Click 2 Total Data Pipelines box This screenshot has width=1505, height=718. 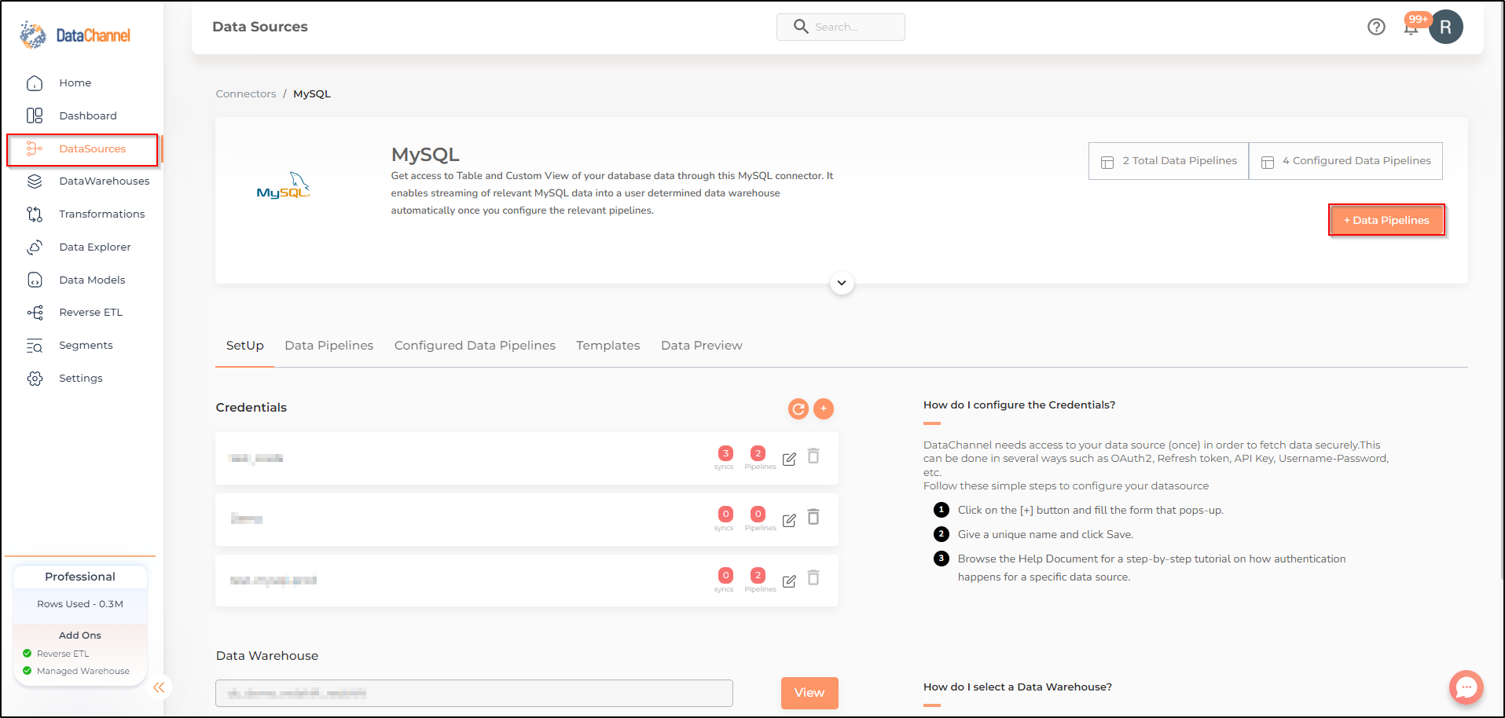coord(1169,161)
